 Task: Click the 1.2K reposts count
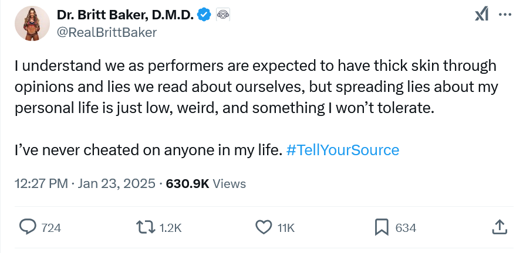pyautogui.click(x=170, y=228)
